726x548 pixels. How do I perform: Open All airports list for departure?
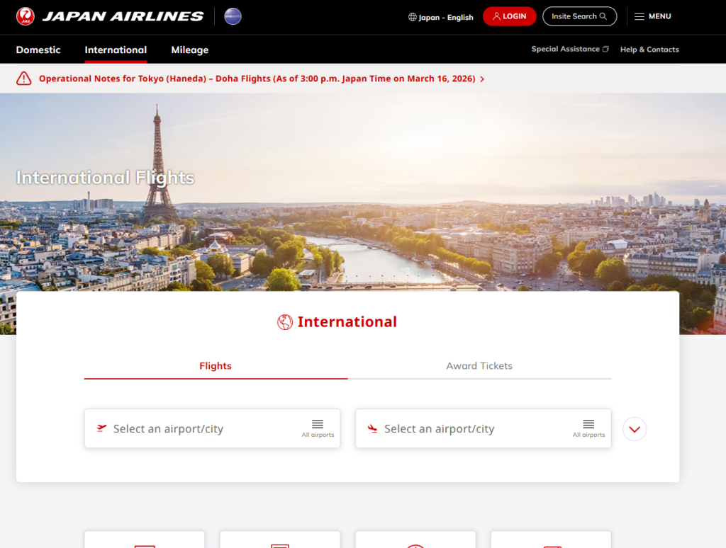[318, 428]
